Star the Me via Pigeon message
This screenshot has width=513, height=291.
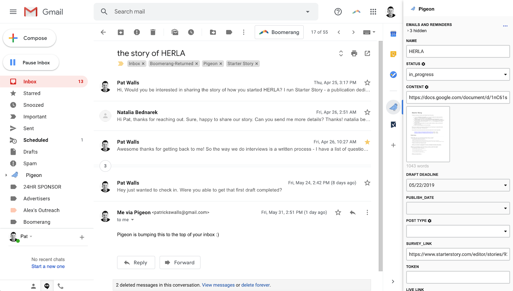338,212
